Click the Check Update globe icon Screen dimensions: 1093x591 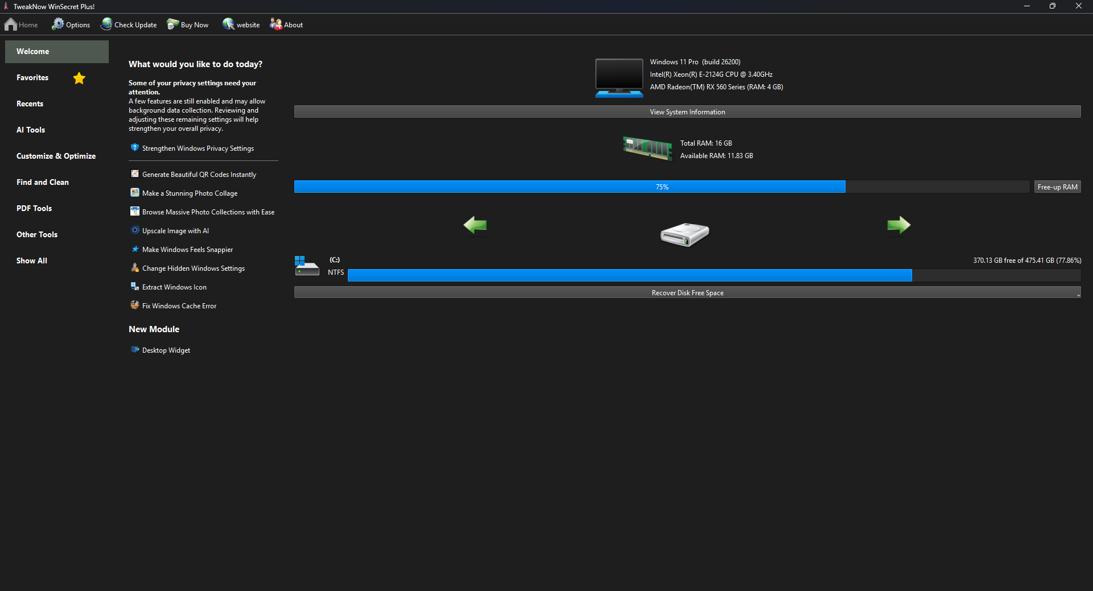click(106, 24)
